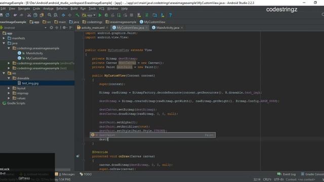324x182 pixels.
Task: Click the Navigate Back arrow icon
Action: pyautogui.click(x=63, y=15)
